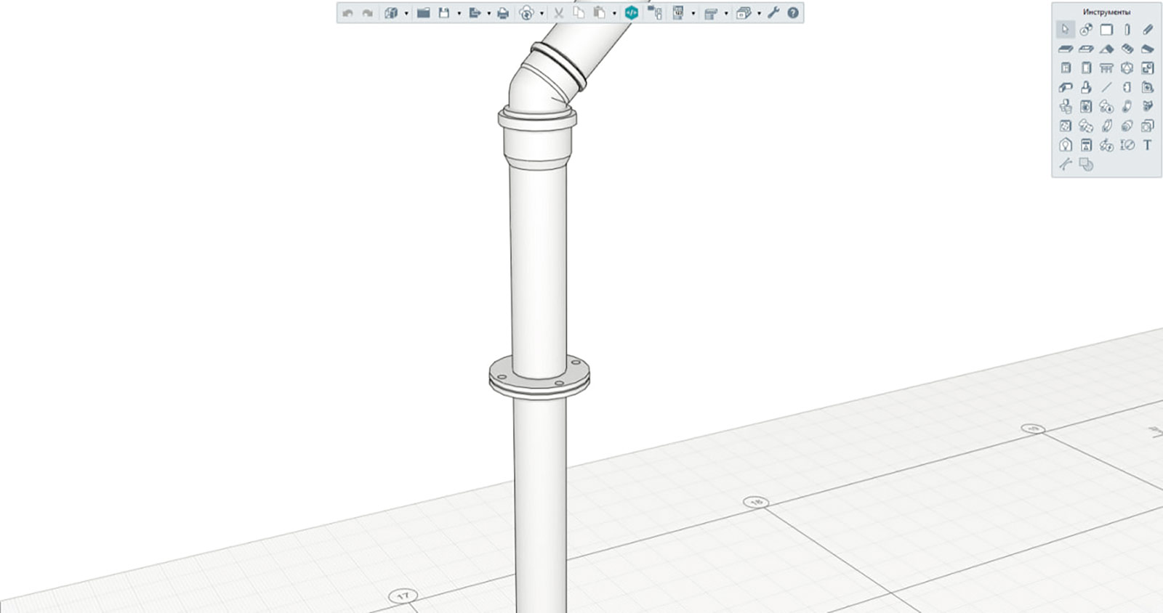Select the Wall rectangle tool
Viewport: 1163px width, 613px height.
click(1106, 30)
